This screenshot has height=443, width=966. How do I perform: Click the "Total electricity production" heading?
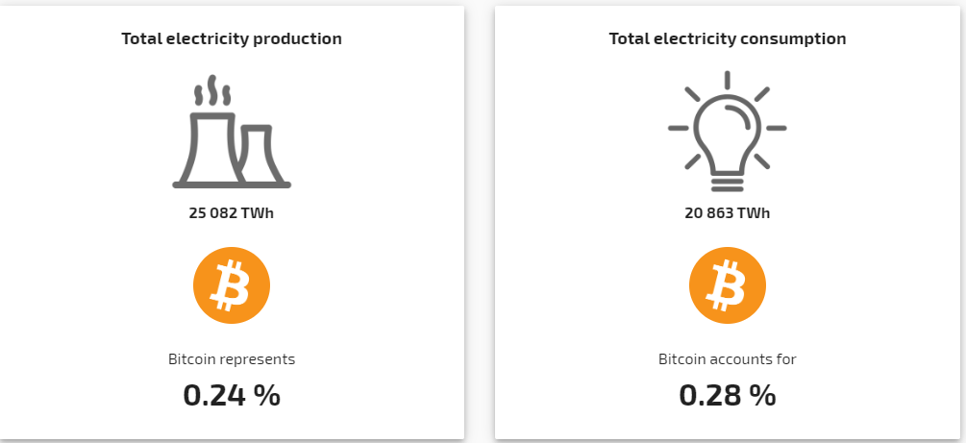click(232, 39)
